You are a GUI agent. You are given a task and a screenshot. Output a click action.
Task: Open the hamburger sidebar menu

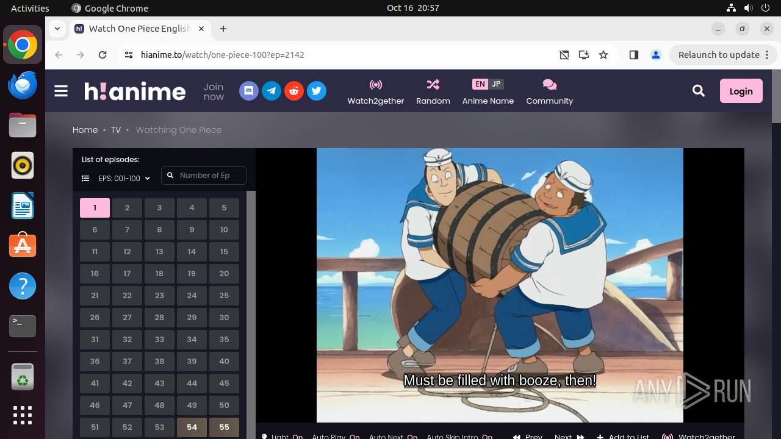point(61,91)
